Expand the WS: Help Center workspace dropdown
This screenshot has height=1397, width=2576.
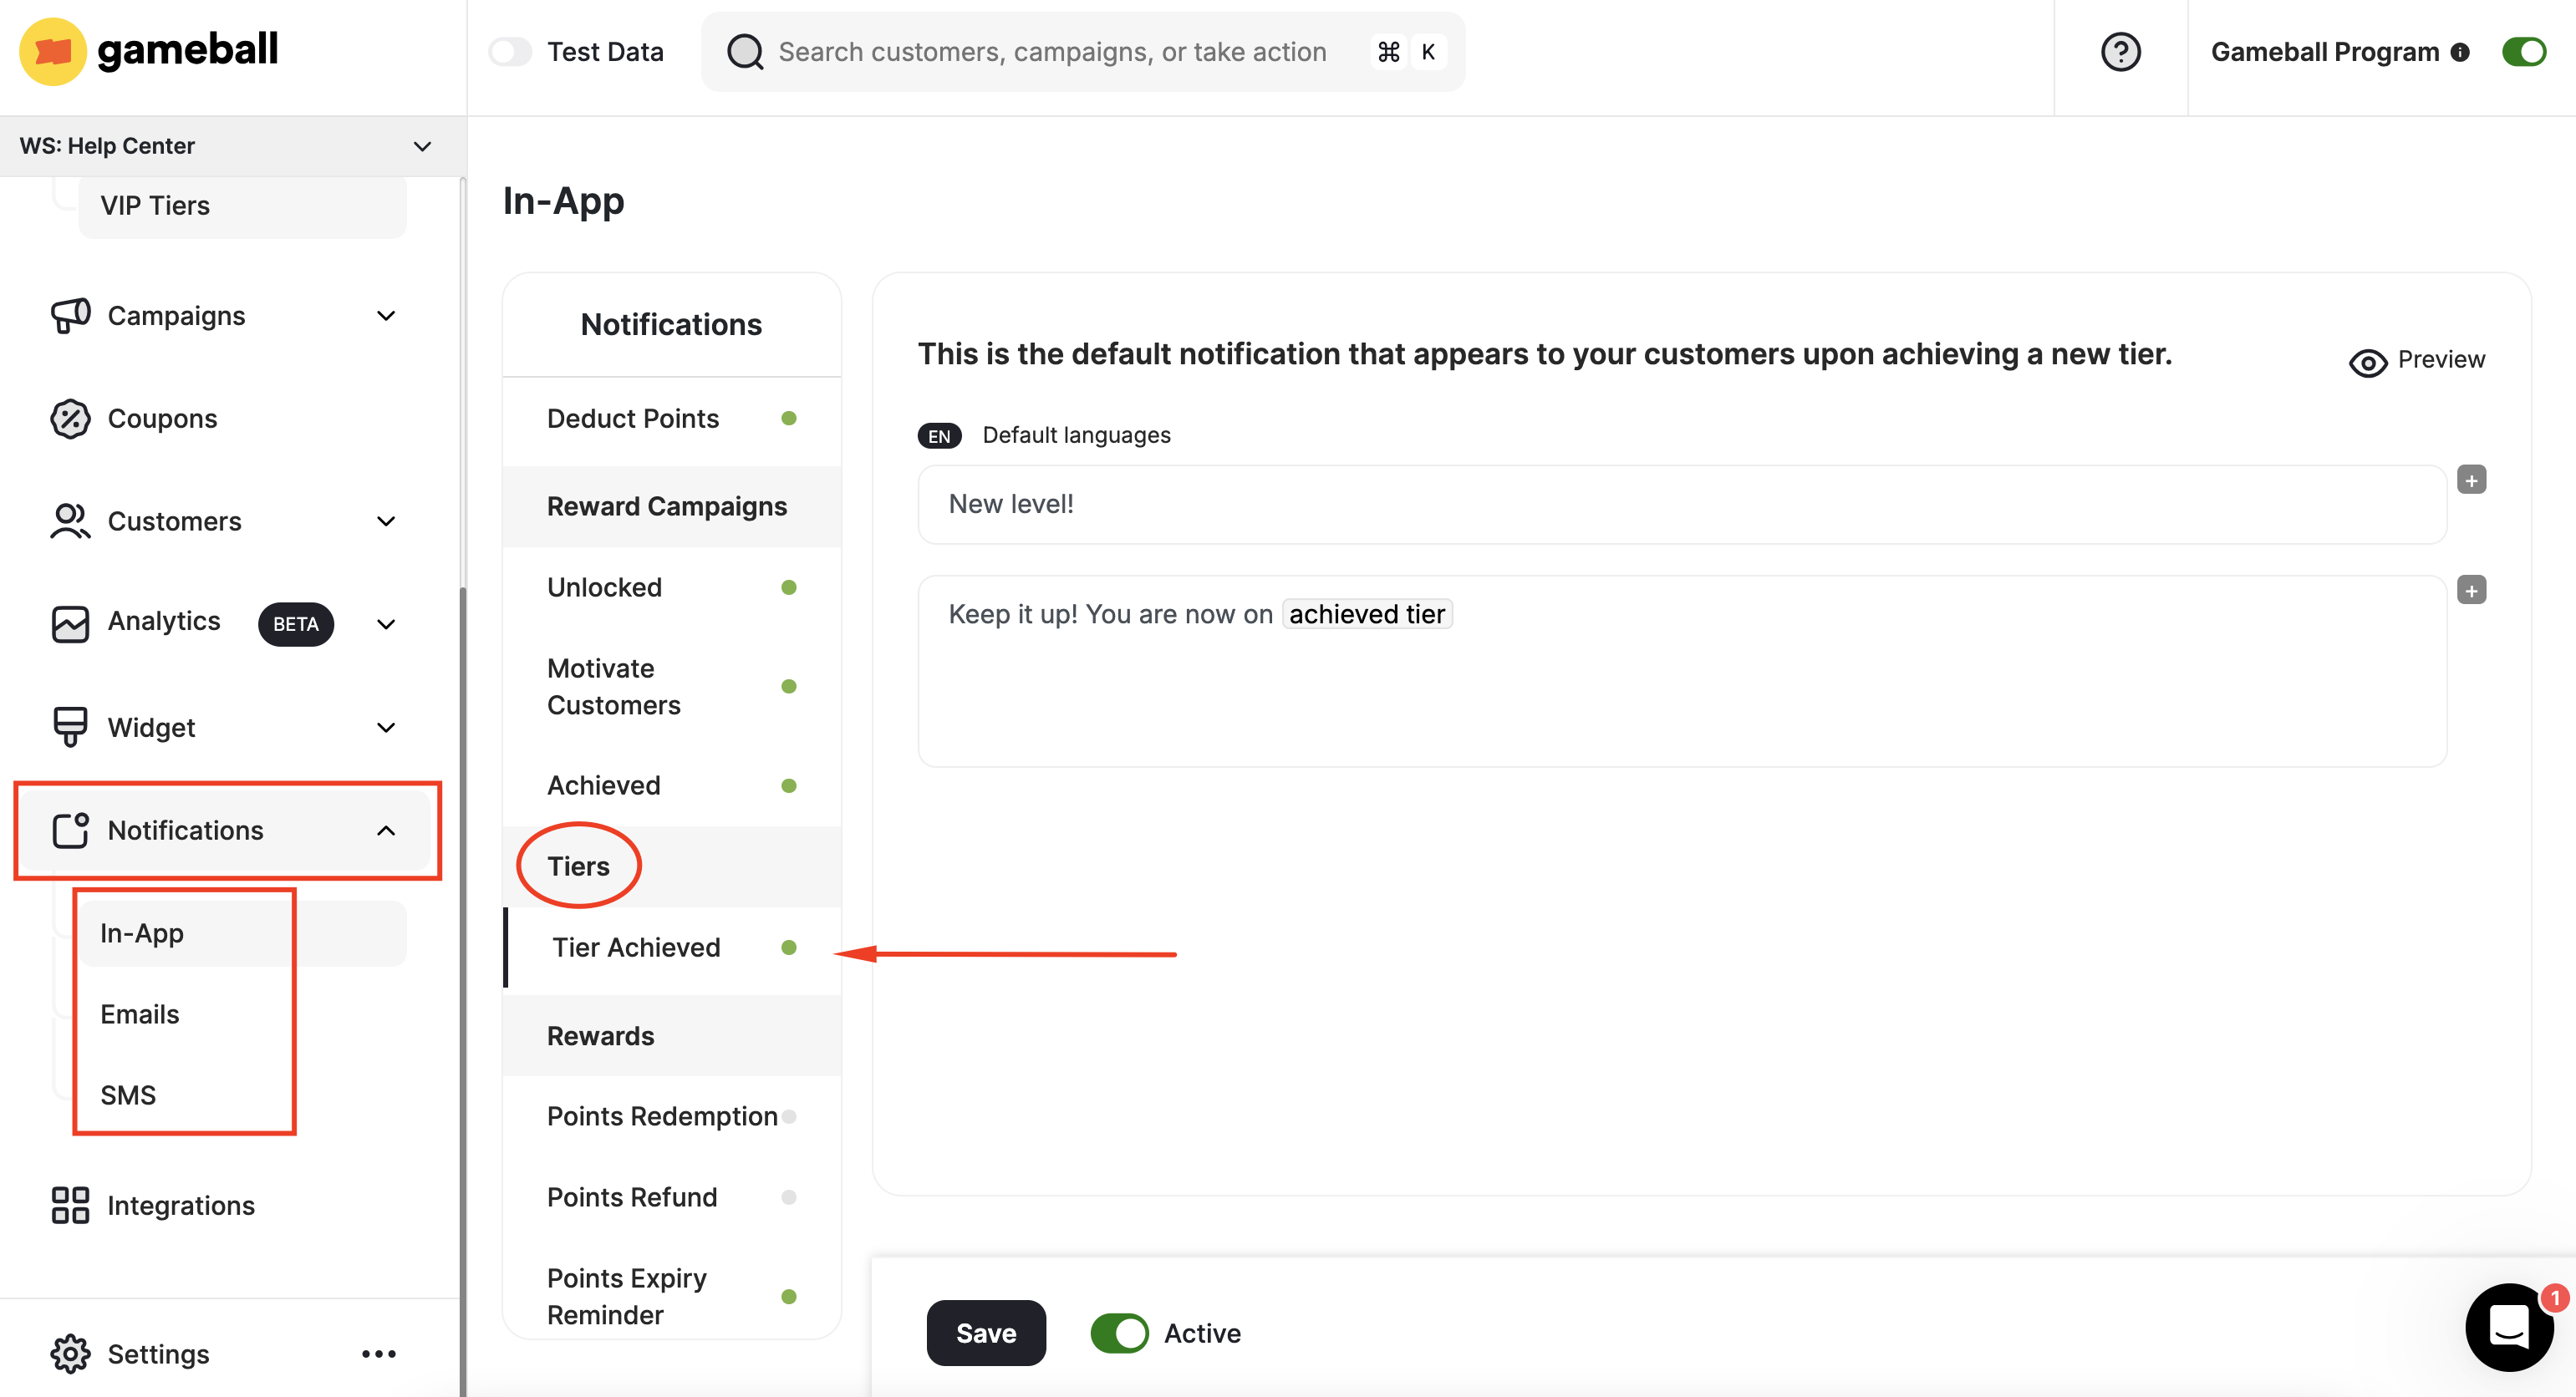422,146
